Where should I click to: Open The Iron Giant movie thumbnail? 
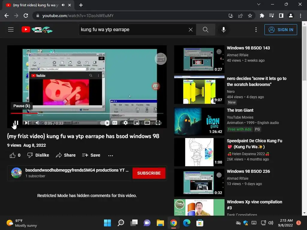tap(199, 122)
